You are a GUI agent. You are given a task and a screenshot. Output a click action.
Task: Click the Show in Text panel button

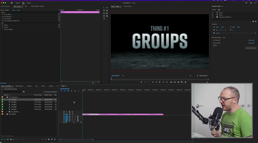pyautogui.click(x=251, y=48)
